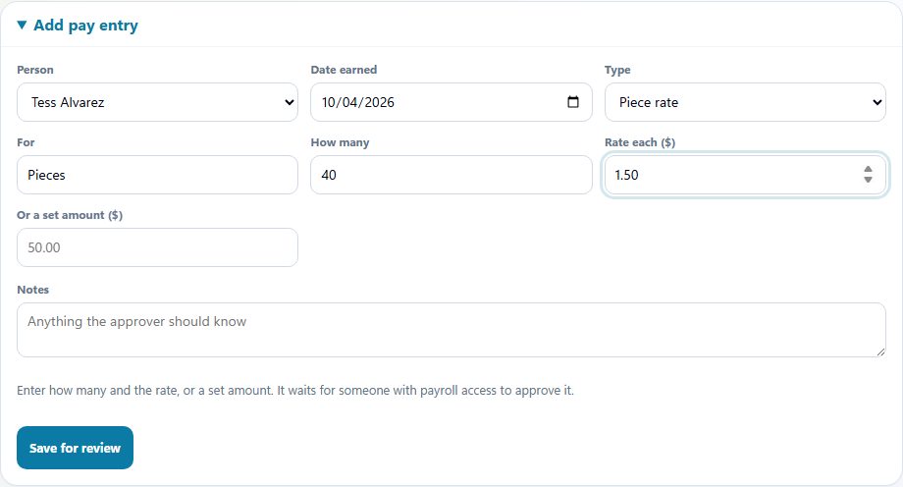Click the Add pay entry heading text
The height and width of the screenshot is (487, 903).
(85, 26)
